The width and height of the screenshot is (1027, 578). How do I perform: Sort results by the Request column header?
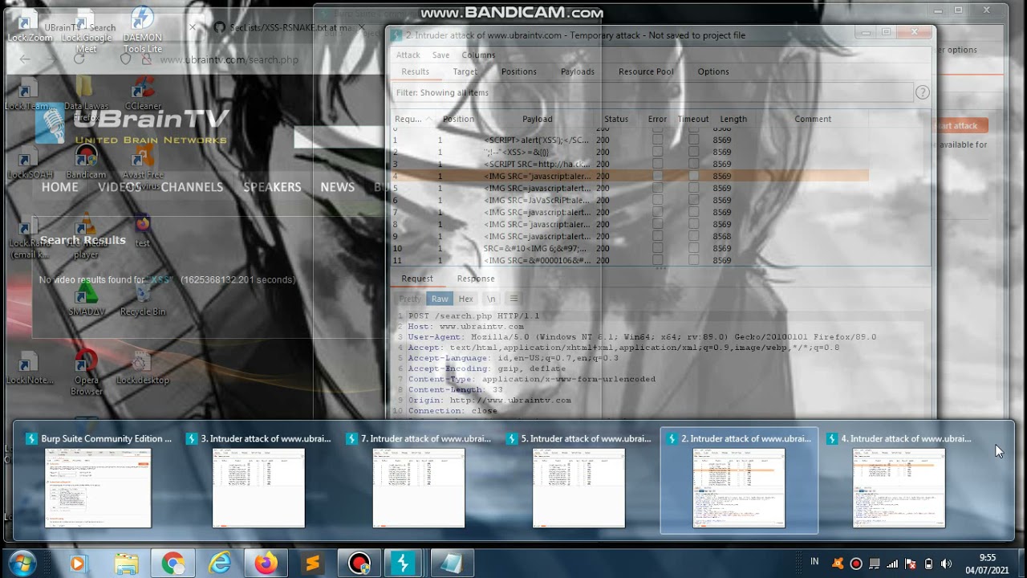pyautogui.click(x=412, y=119)
